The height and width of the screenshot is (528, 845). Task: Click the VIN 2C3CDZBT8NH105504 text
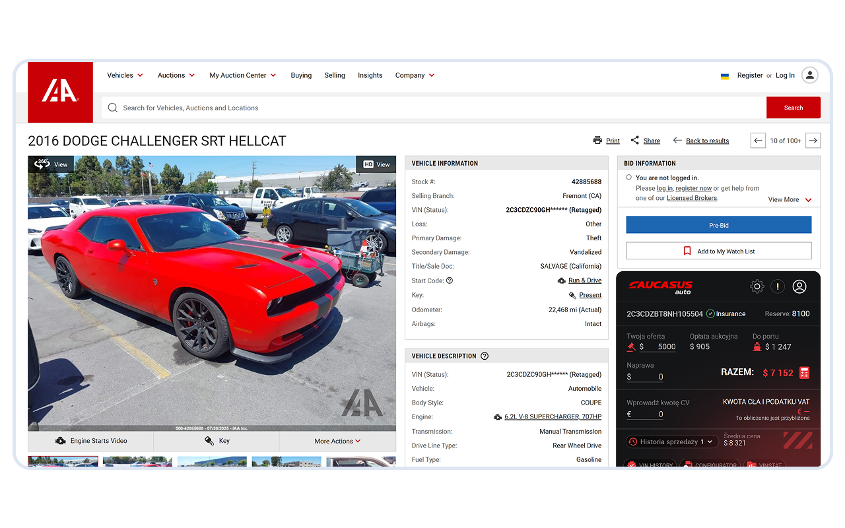665,313
